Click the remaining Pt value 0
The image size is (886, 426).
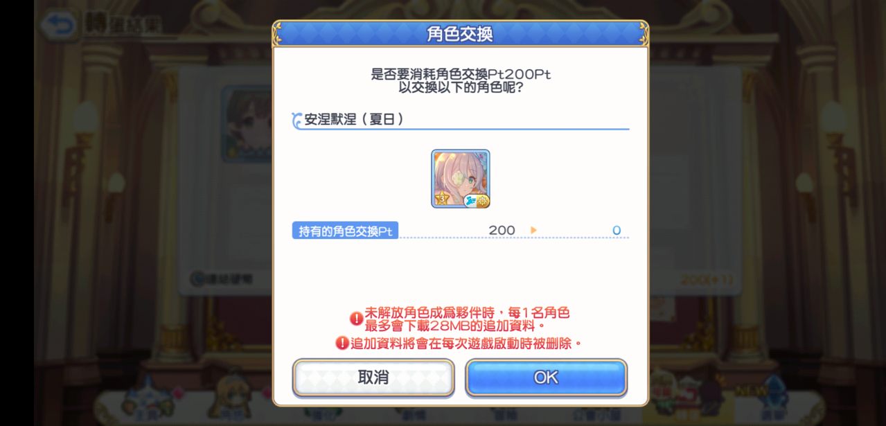point(617,231)
